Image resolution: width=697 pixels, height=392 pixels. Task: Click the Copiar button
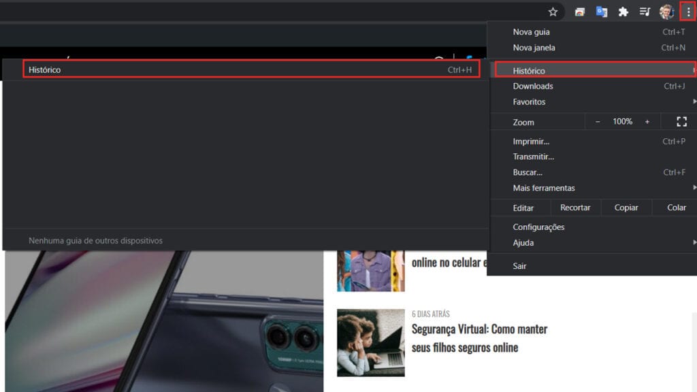(626, 208)
